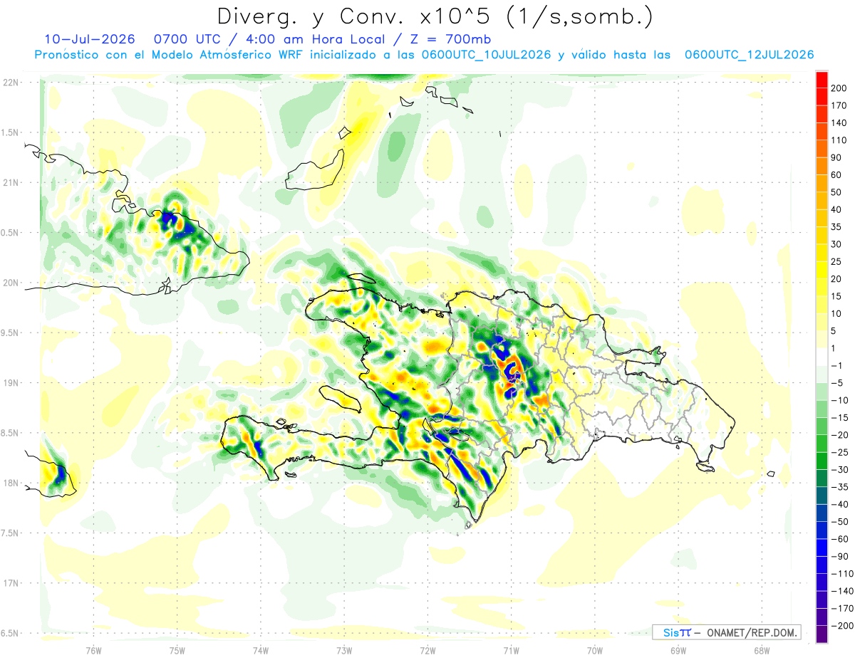The image size is (855, 660).
Task: Click the '0700 UTC' time text
Action: 187,38
